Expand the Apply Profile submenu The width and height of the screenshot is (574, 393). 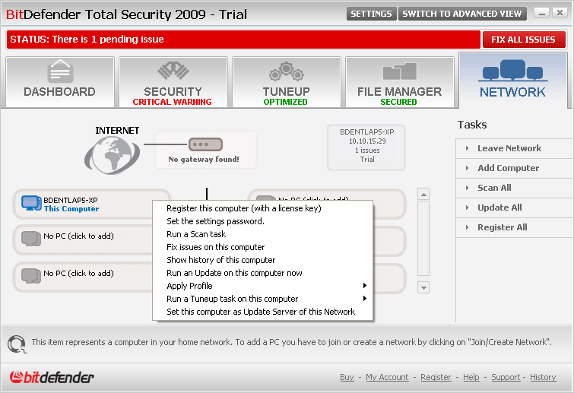pos(262,286)
